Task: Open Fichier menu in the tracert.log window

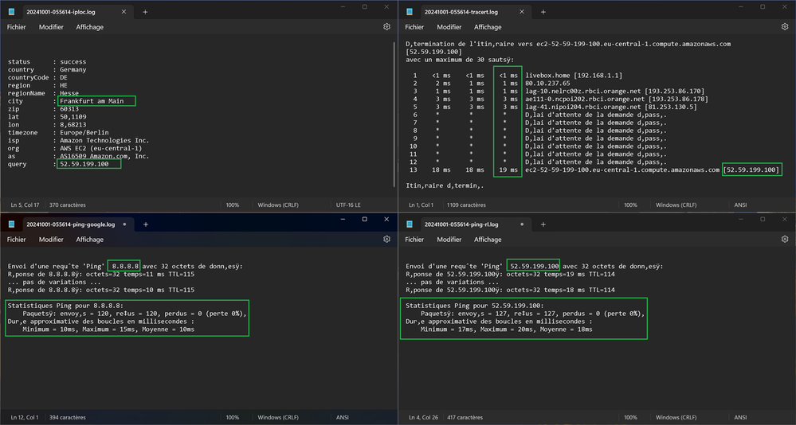Action: coord(415,27)
